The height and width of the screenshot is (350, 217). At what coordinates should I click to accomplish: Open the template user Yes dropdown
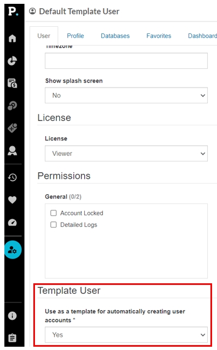(x=126, y=335)
